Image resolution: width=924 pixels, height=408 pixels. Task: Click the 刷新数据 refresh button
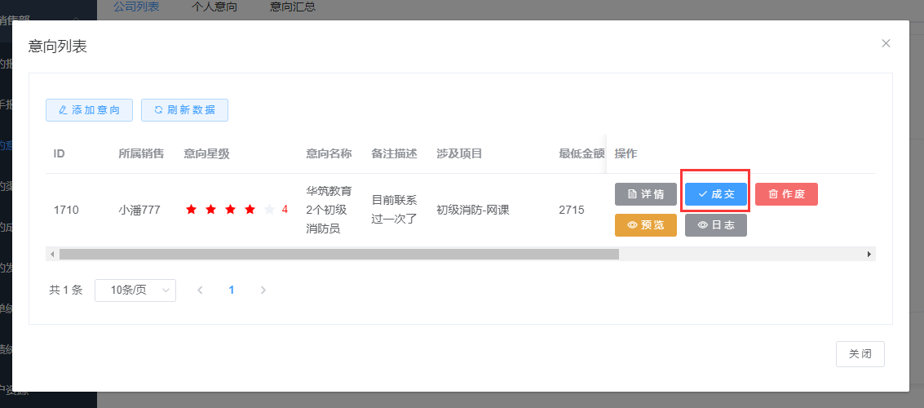184,110
